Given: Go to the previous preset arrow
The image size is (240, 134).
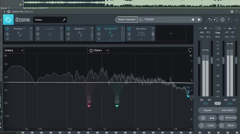Looking at the screenshot, I should (193, 20).
